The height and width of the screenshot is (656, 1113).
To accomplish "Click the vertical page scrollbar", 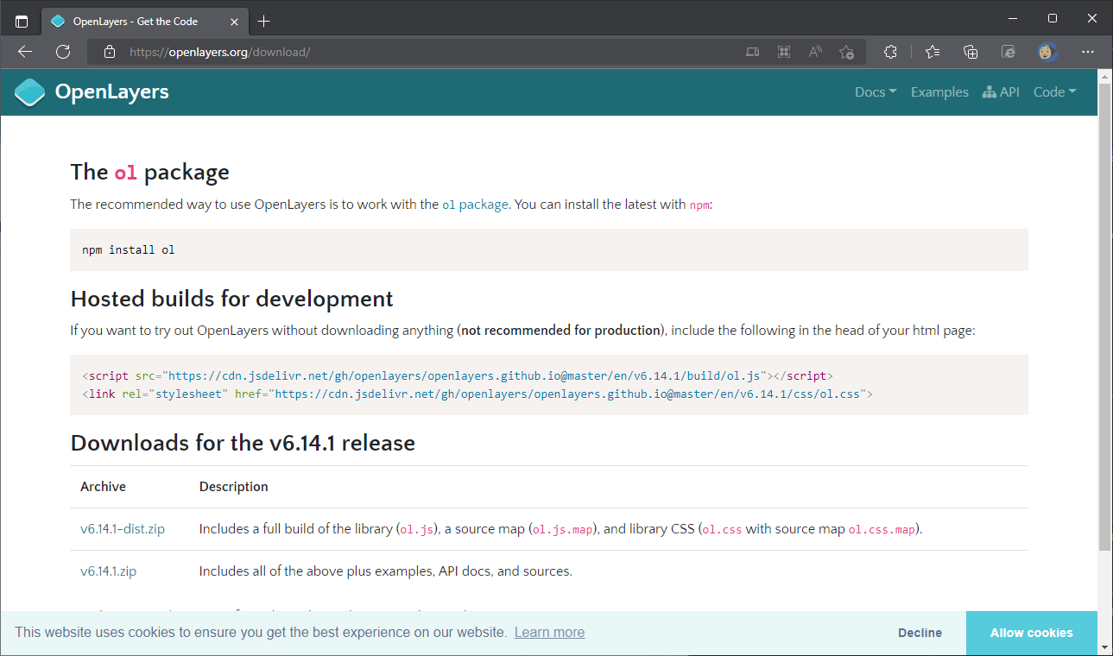I will click(x=1105, y=318).
